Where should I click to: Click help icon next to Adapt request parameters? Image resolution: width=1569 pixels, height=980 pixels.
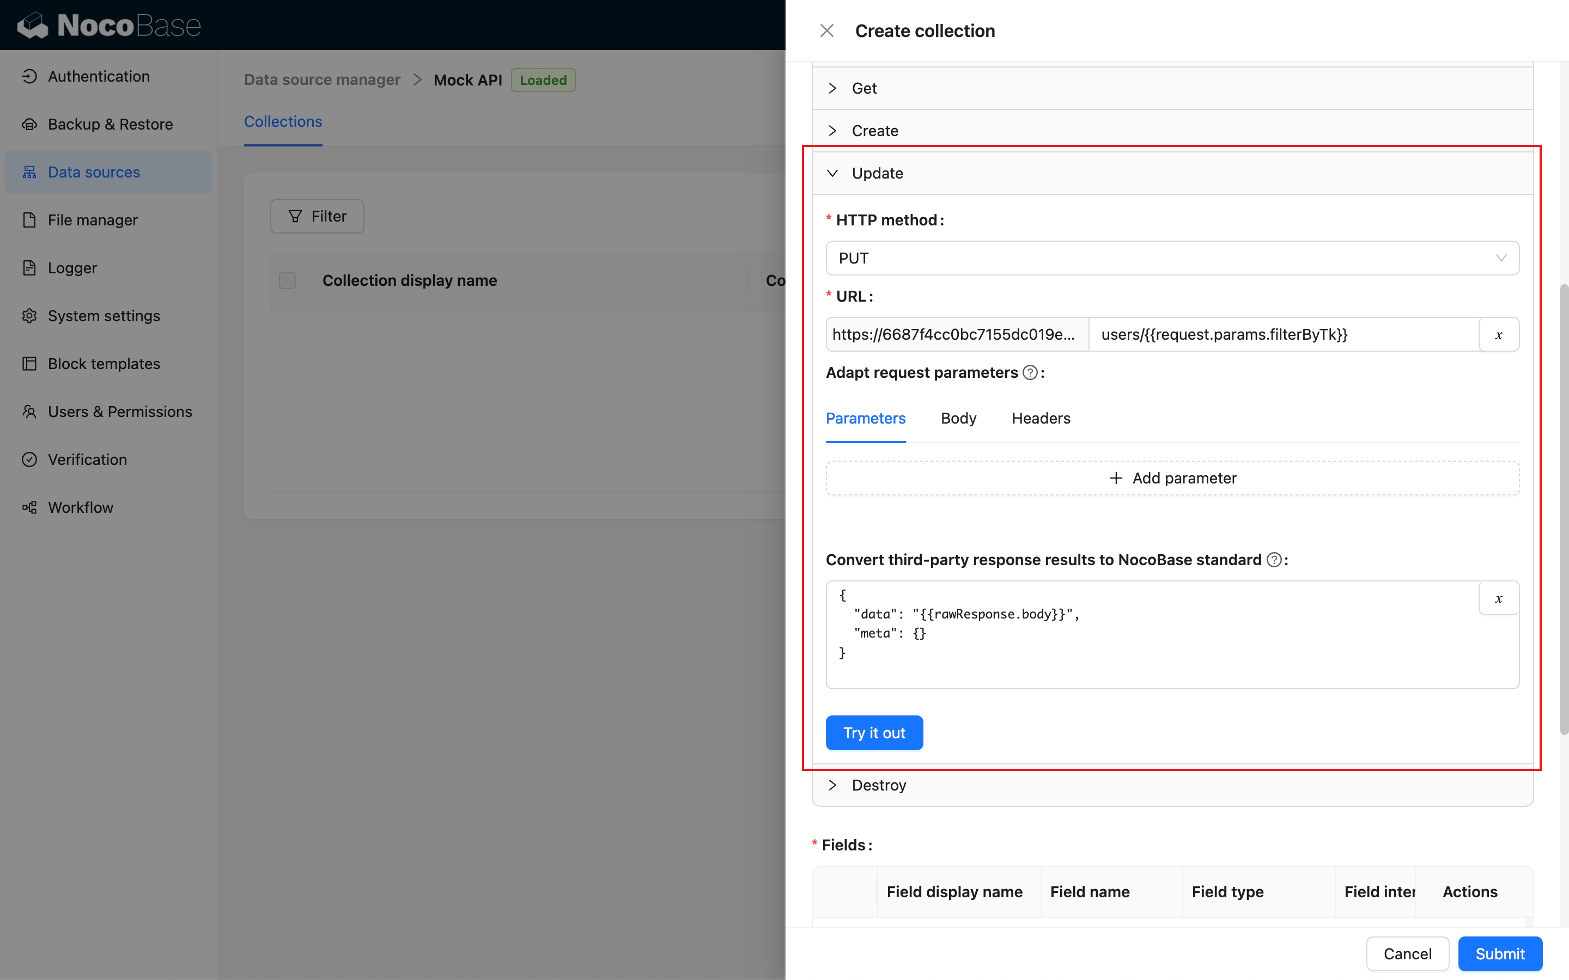coord(1030,373)
